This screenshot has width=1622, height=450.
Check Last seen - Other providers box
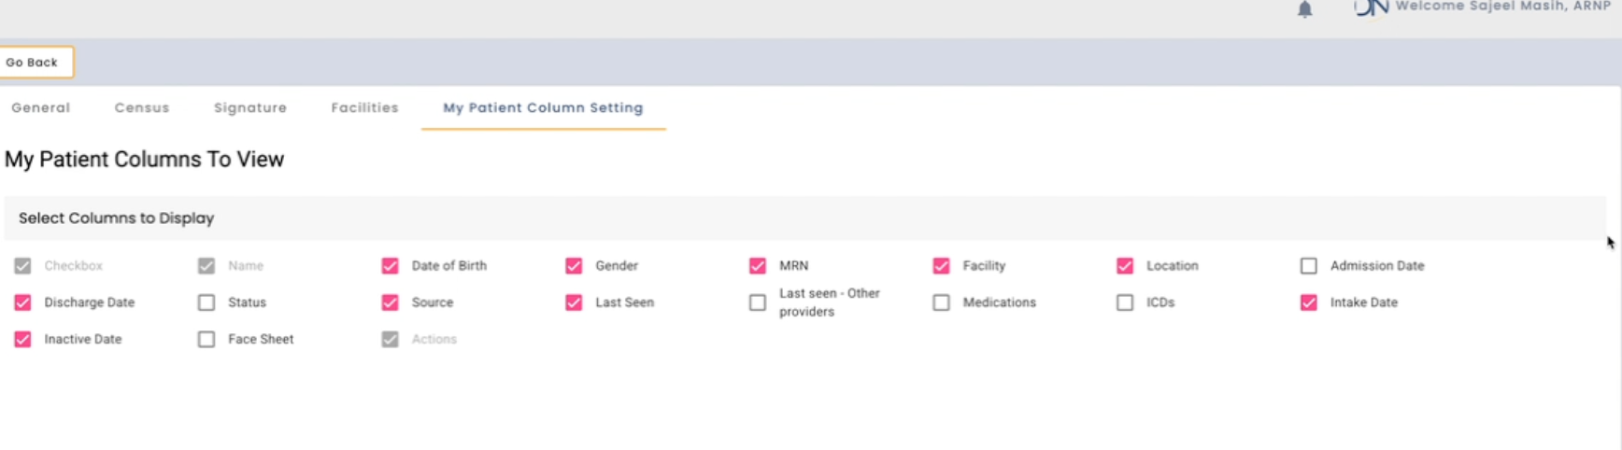click(758, 302)
